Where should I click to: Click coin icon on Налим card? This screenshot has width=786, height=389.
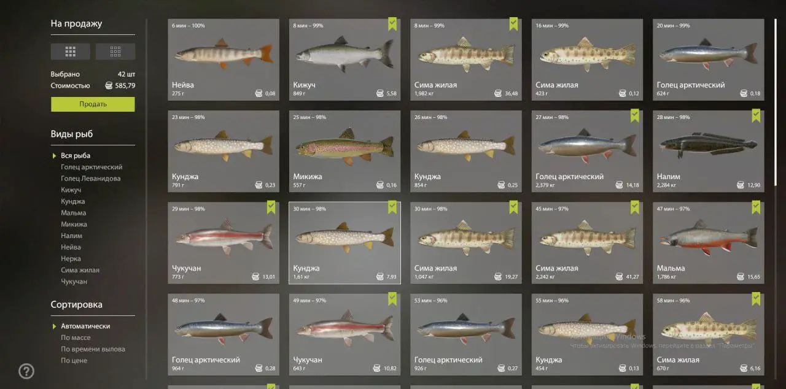[x=741, y=185]
